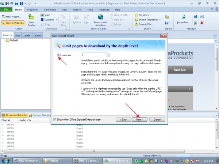This screenshot has width=219, height=164.
Task: Click the rename icon in Manage group
Action: (202, 17)
